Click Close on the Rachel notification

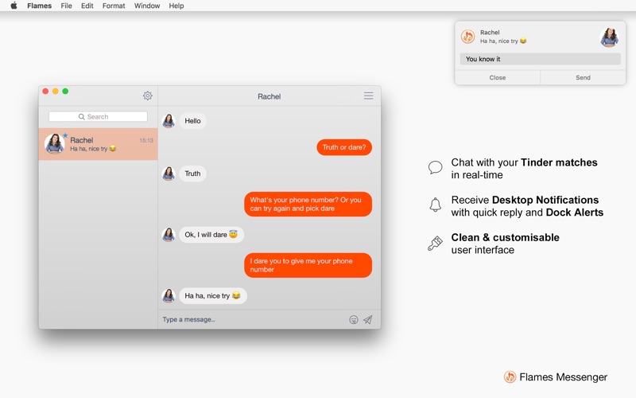(498, 77)
